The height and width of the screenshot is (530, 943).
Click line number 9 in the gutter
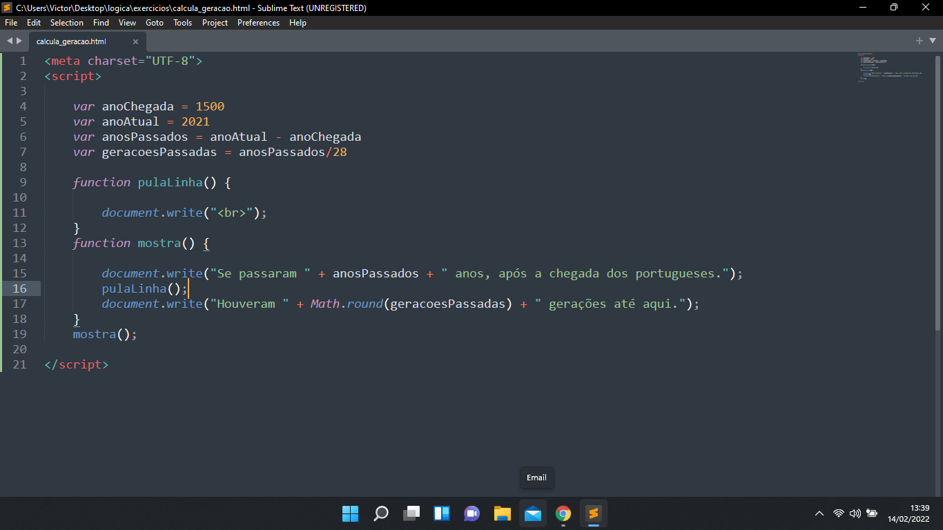pyautogui.click(x=23, y=182)
